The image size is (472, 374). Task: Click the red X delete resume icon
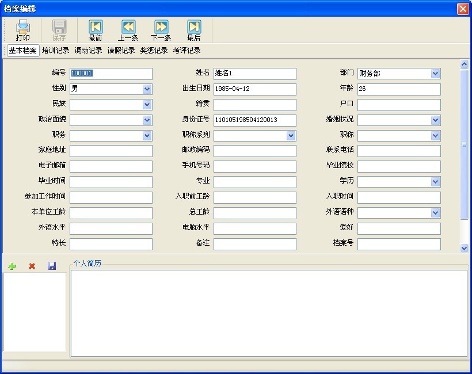pyautogui.click(x=32, y=266)
